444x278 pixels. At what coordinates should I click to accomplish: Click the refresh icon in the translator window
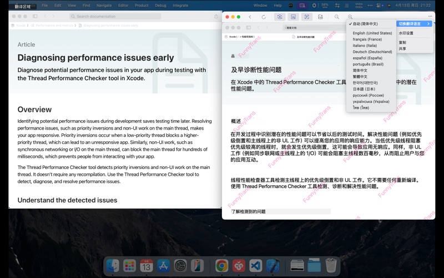click(x=264, y=17)
